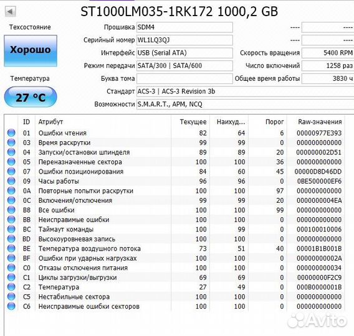This screenshot has width=354, height=336.
Task: Click the total working time value 3830 ч
Action: tap(328, 78)
